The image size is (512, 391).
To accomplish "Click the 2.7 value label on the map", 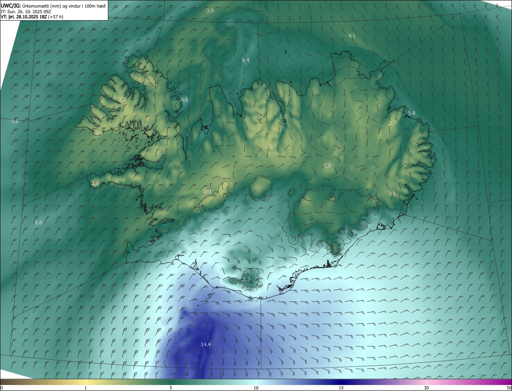I will coord(392,123).
